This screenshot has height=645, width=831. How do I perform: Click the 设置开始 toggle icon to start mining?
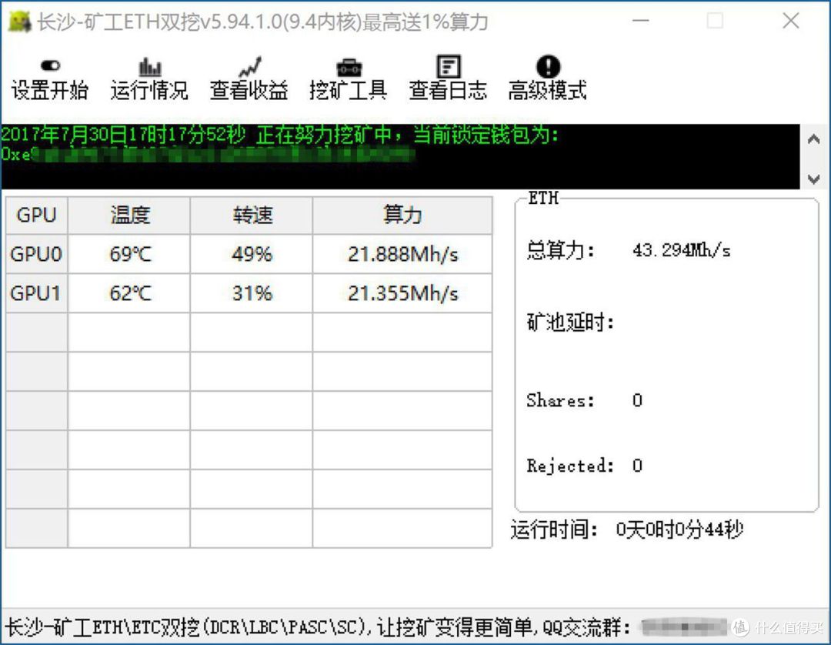click(49, 65)
